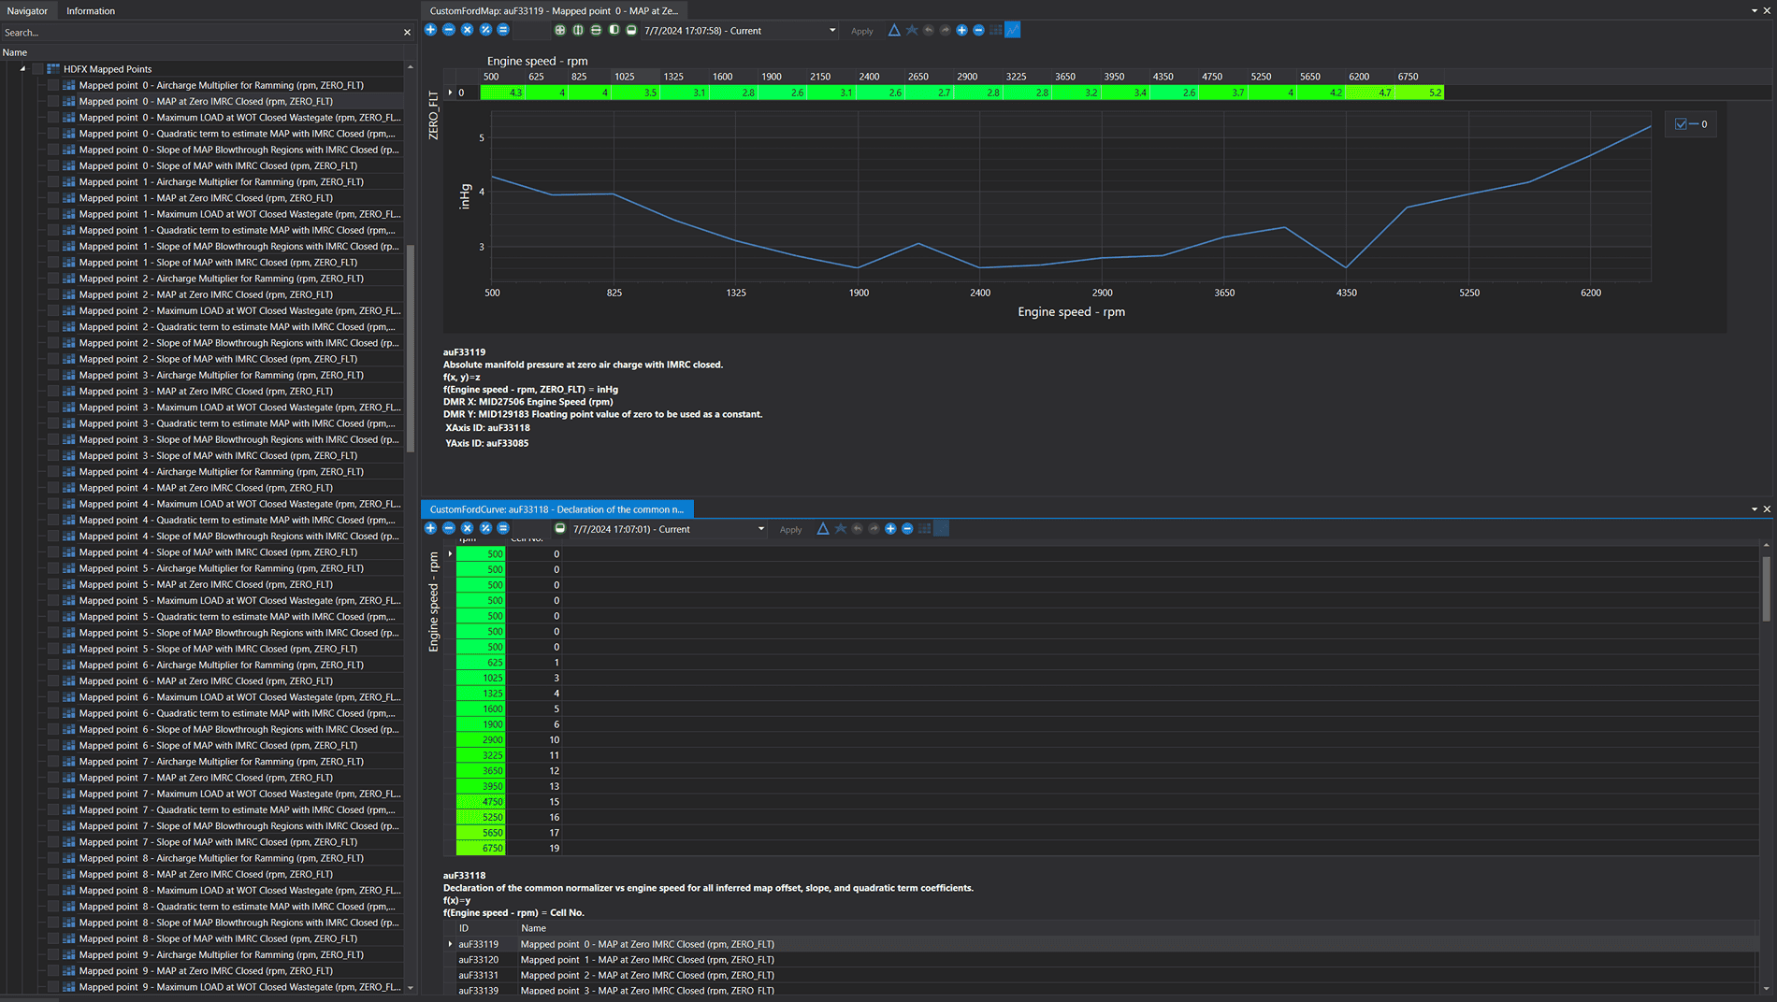The height and width of the screenshot is (1002, 1777).
Task: Select Mapped point 0 - Aircharge Multiplier for Ramming
Action: [222, 85]
